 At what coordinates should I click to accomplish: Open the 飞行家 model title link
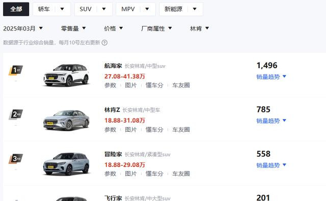coord(113,198)
